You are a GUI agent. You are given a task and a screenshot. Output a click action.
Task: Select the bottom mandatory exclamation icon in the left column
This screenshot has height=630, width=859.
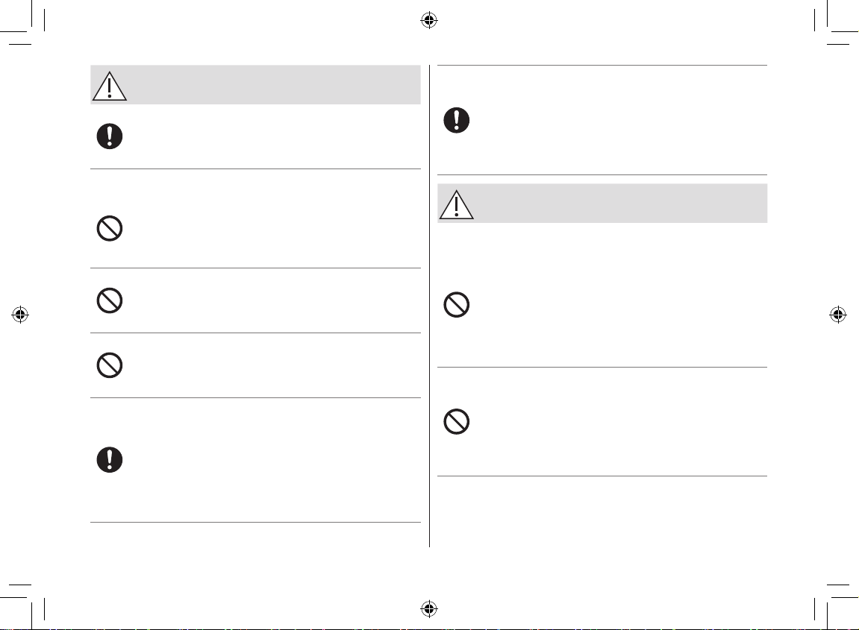point(110,460)
